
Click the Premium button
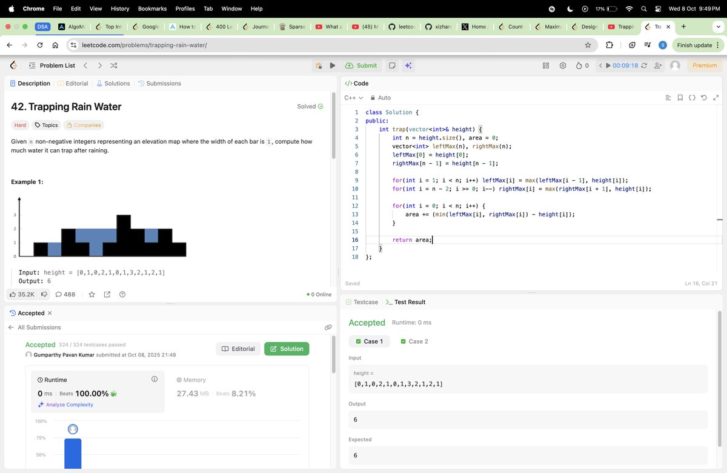705,65
